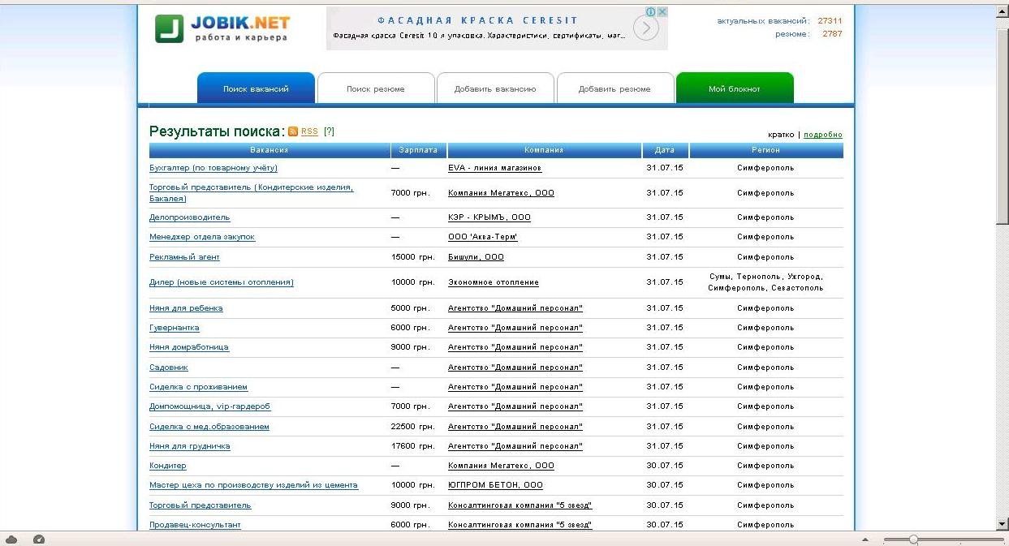Screen dimensions: 1009x546
Task: Open company 'ЮГПРОМ БЕТОН, ООО'
Action: pos(495,485)
